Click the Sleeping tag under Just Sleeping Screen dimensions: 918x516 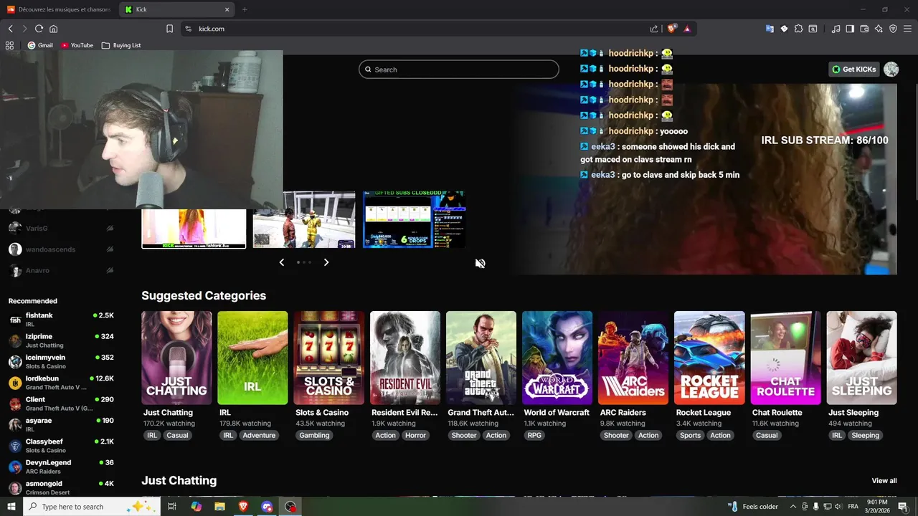coord(865,435)
